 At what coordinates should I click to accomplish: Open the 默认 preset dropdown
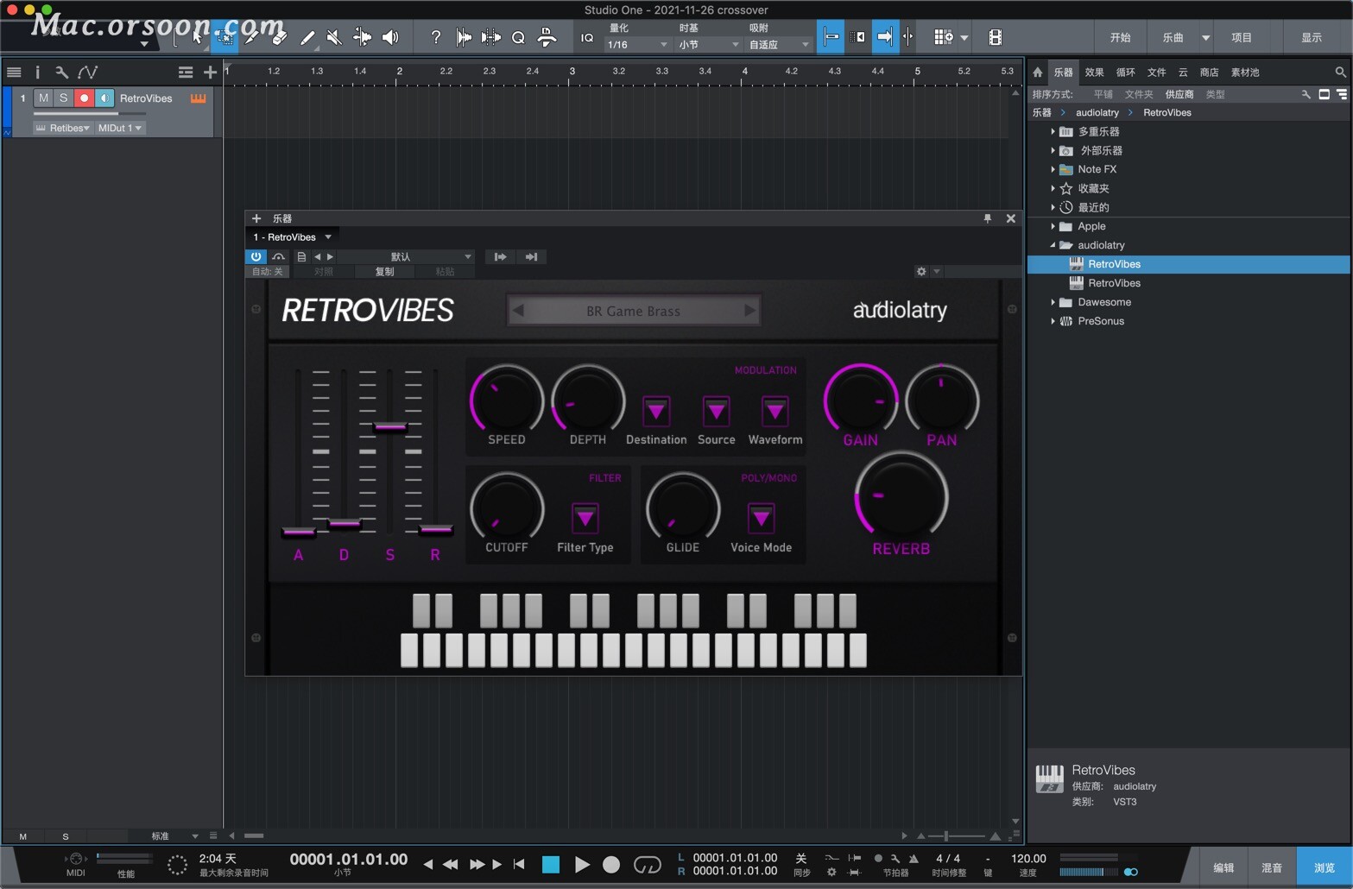click(x=406, y=256)
